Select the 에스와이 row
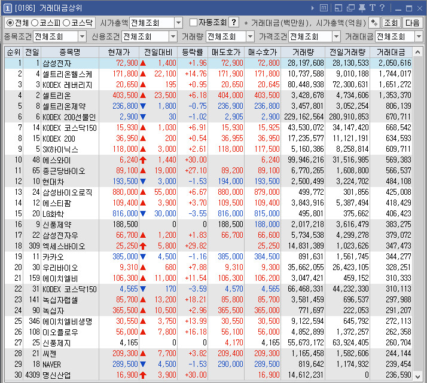This screenshot has height=383, width=427. (x=208, y=160)
